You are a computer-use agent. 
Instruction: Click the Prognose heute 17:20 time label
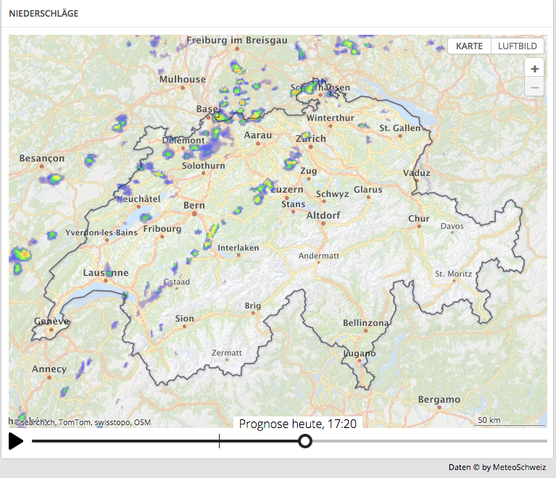[297, 424]
